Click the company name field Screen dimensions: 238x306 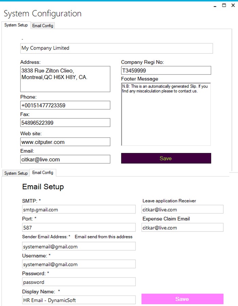pos(116,48)
